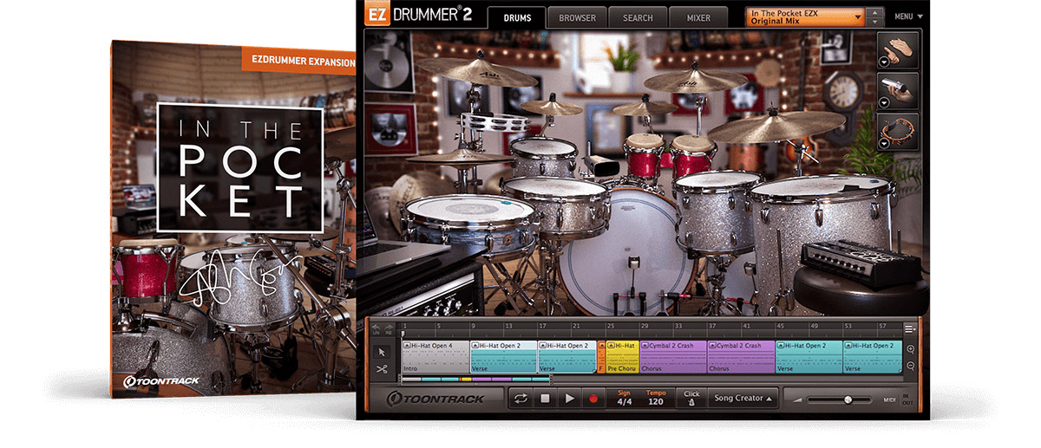The height and width of the screenshot is (448, 1041).
Task: Select the scissors split tool
Action: click(x=381, y=369)
